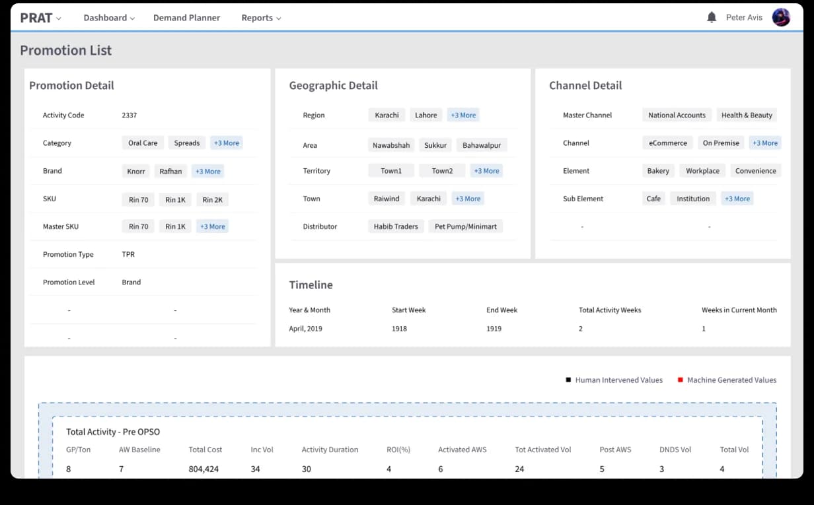Select the Spreads category tag
Screen dimensions: 814x505
pyautogui.click(x=187, y=143)
